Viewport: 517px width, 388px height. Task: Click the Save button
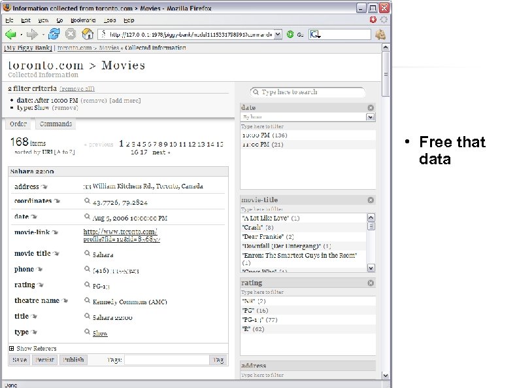[x=20, y=360]
